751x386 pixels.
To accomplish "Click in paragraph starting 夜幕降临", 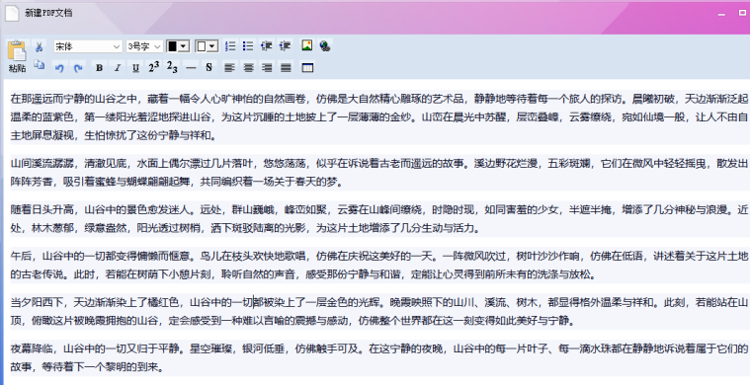I will 378,357.
